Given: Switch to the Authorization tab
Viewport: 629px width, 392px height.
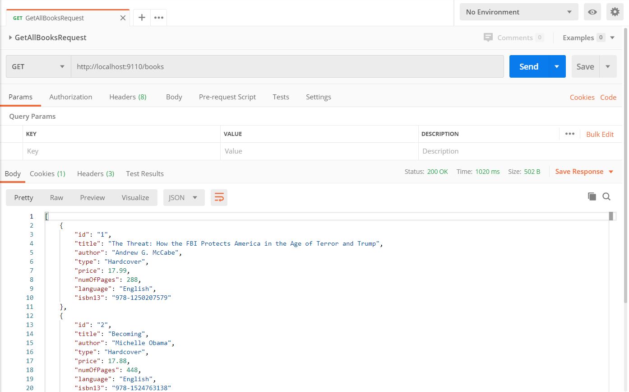Looking at the screenshot, I should tap(70, 97).
